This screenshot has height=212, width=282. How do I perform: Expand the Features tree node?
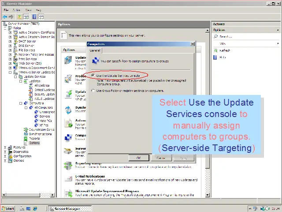click(x=5, y=147)
